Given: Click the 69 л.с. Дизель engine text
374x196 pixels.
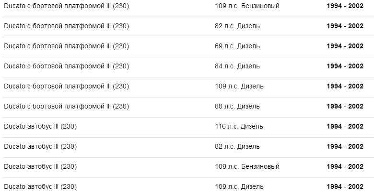Looking at the screenshot, I should point(237,46).
